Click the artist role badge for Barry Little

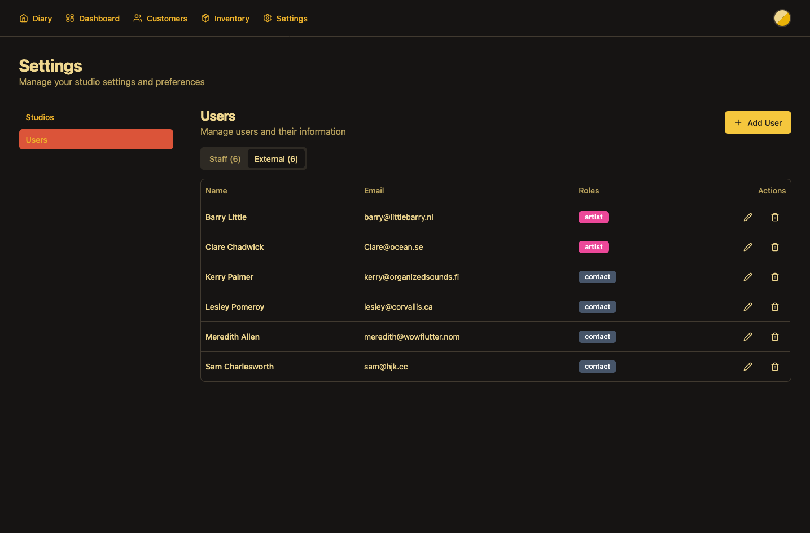pos(593,217)
